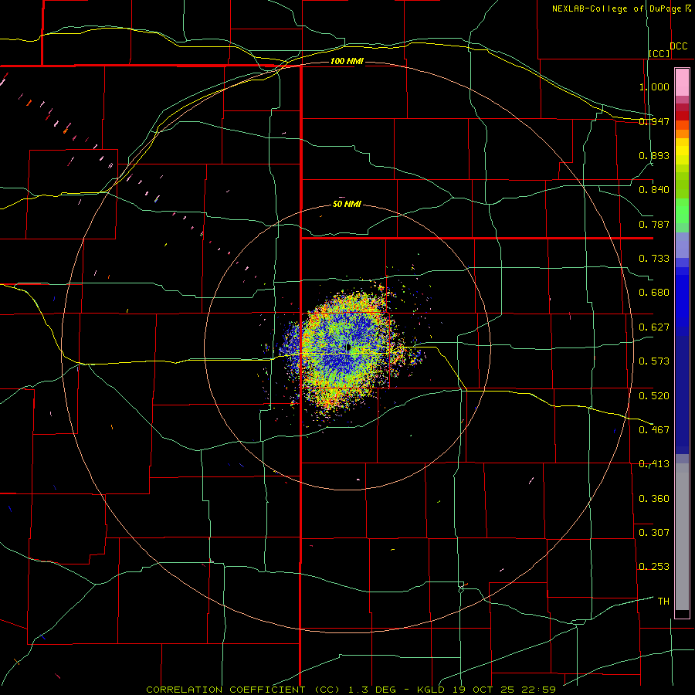The image size is (695, 695).
Task: Click the "[CC]" product label
Action: pos(659,53)
